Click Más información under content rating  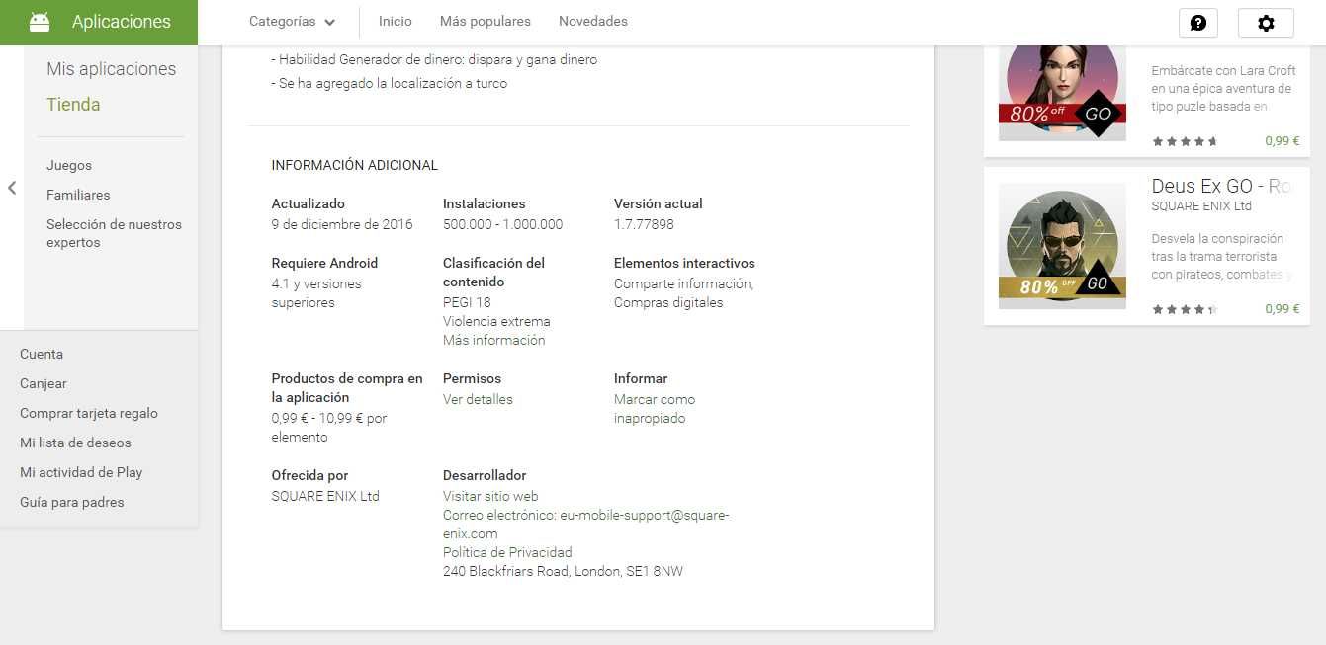493,341
